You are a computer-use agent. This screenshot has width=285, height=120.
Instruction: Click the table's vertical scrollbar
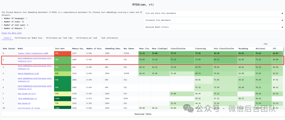[284, 56]
